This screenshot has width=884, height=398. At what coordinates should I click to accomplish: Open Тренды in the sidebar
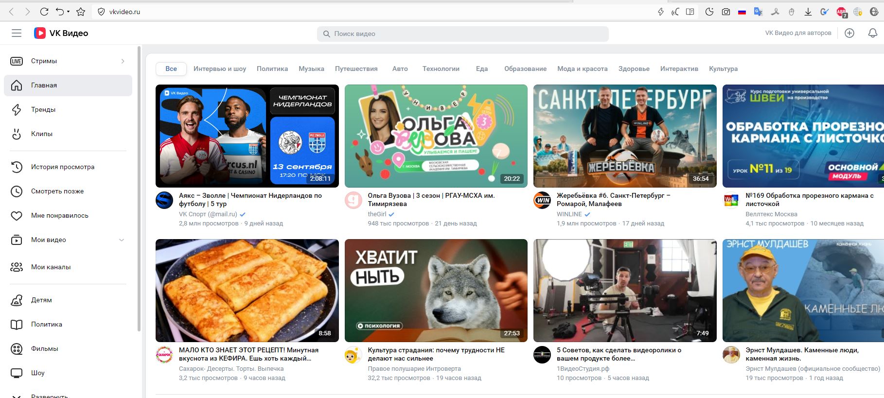coord(43,109)
